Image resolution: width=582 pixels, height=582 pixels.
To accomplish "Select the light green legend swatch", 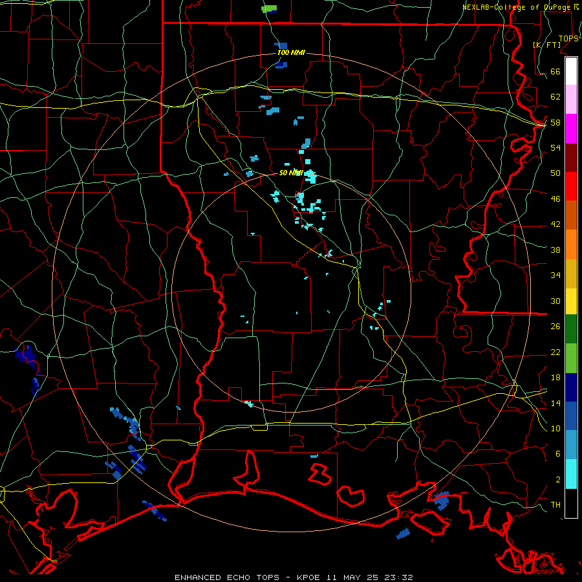I will pos(571,358).
